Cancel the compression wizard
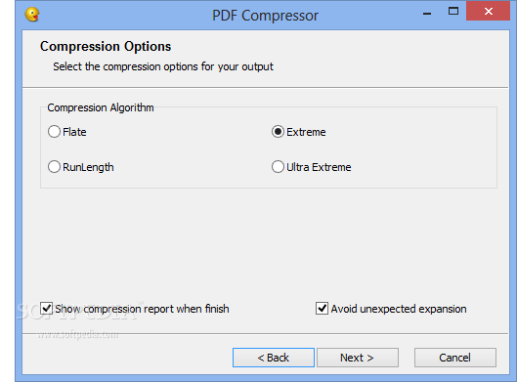 click(x=455, y=358)
